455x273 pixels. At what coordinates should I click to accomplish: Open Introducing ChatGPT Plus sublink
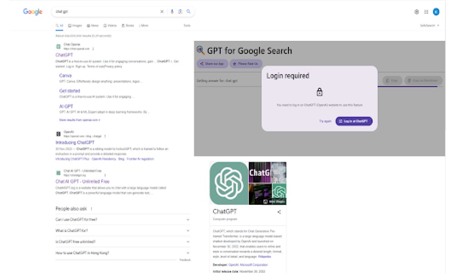click(72, 159)
